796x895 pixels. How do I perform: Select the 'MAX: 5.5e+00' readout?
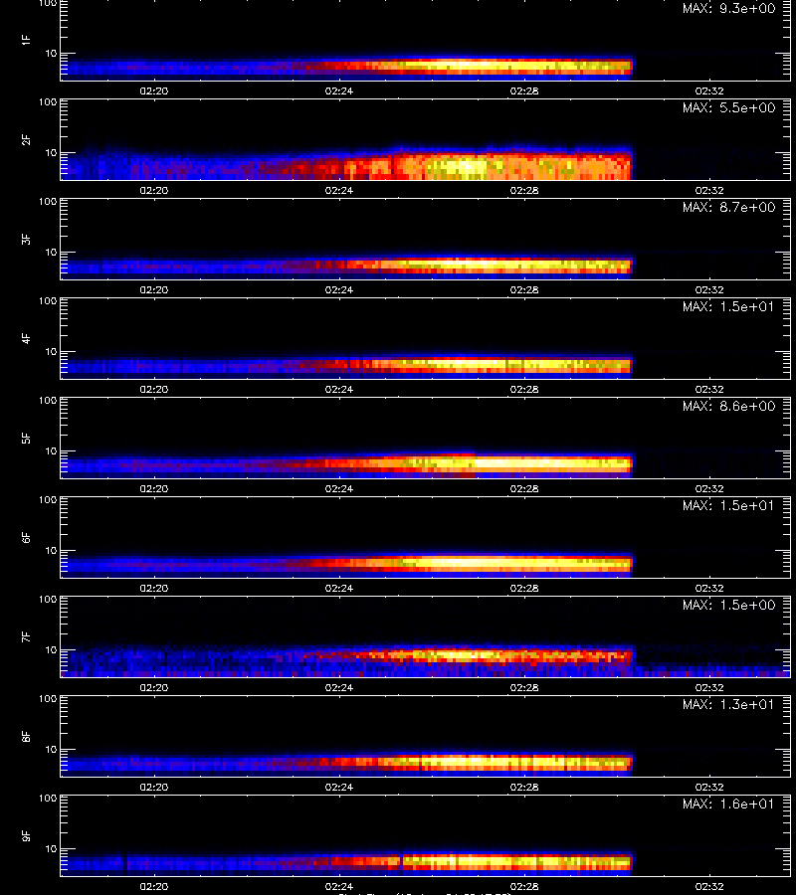tap(728, 107)
